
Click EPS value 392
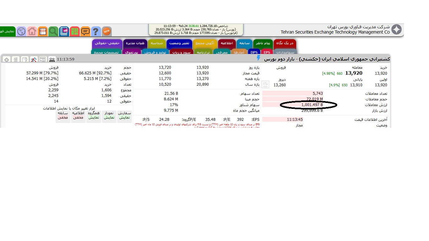[241, 120]
